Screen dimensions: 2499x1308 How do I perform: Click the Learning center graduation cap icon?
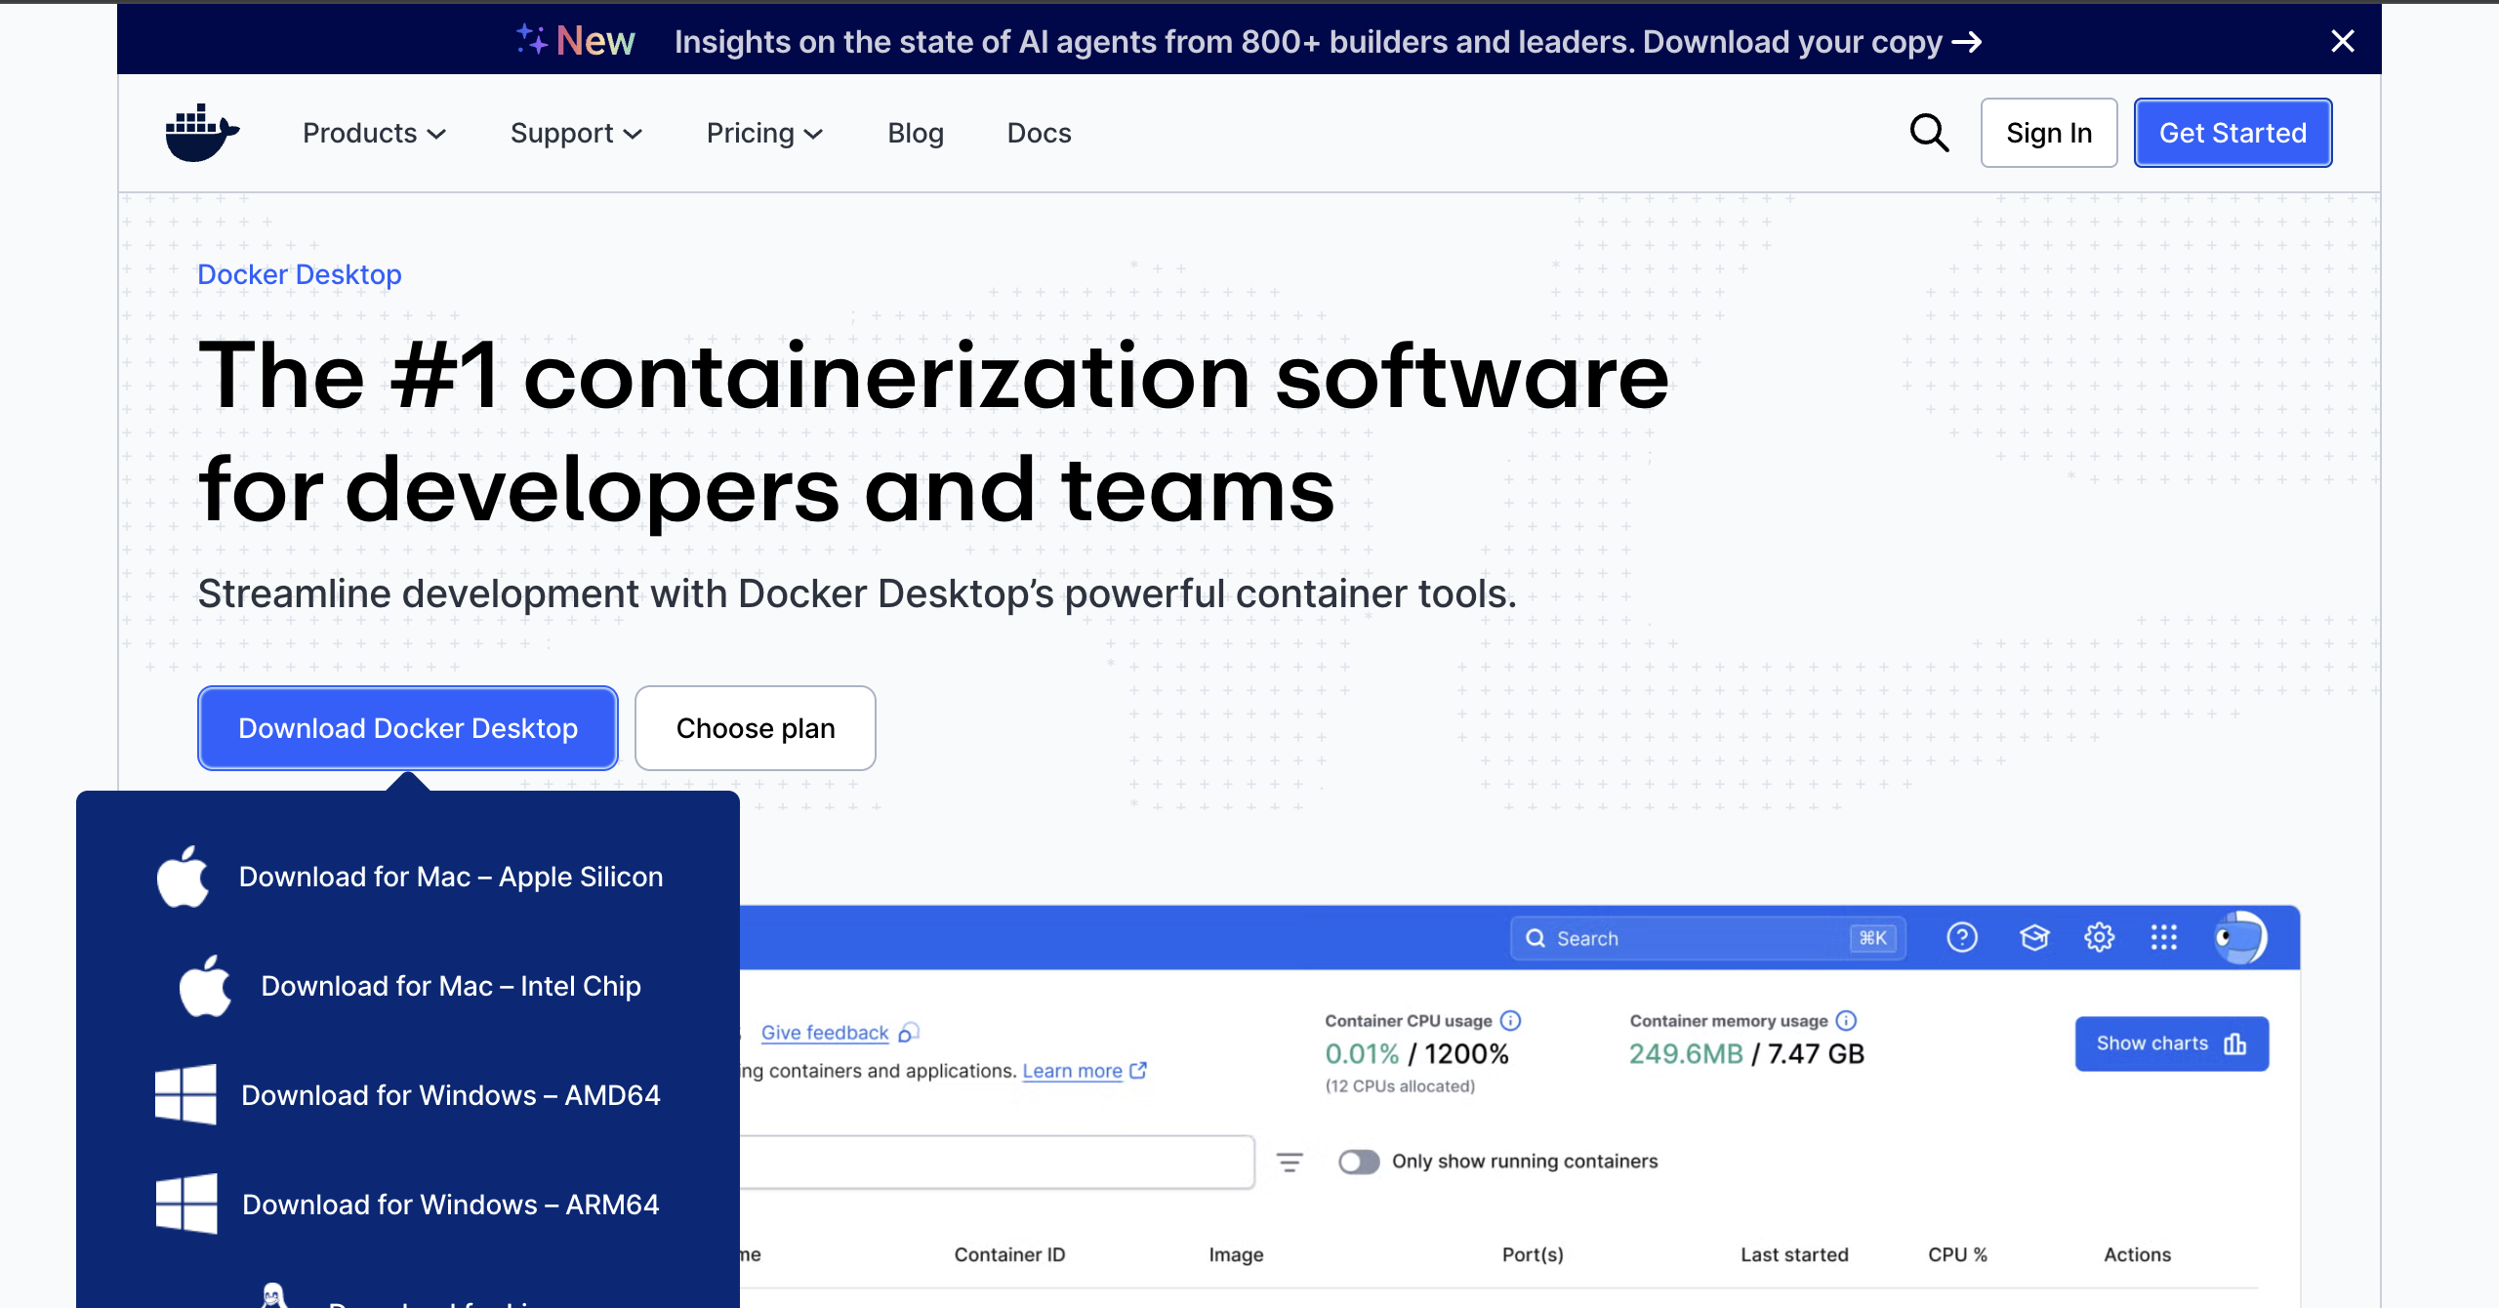2034,938
